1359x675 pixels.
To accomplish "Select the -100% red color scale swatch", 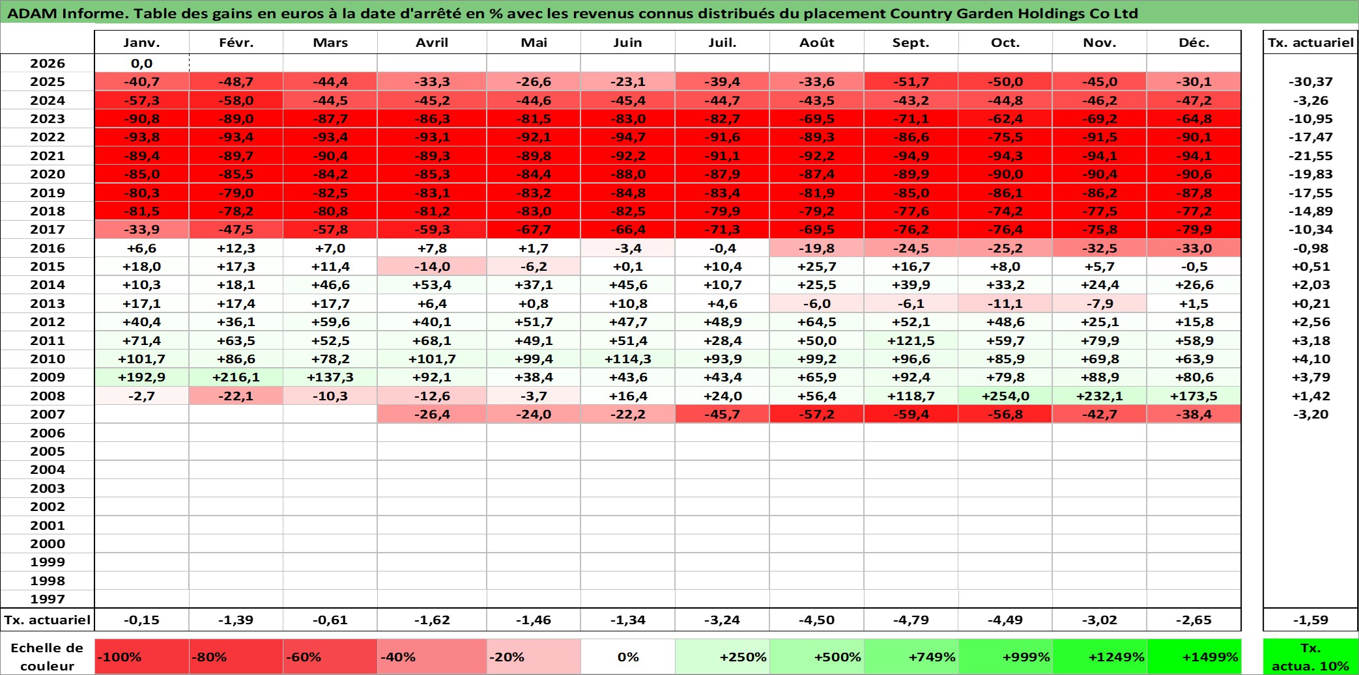I will click(142, 657).
